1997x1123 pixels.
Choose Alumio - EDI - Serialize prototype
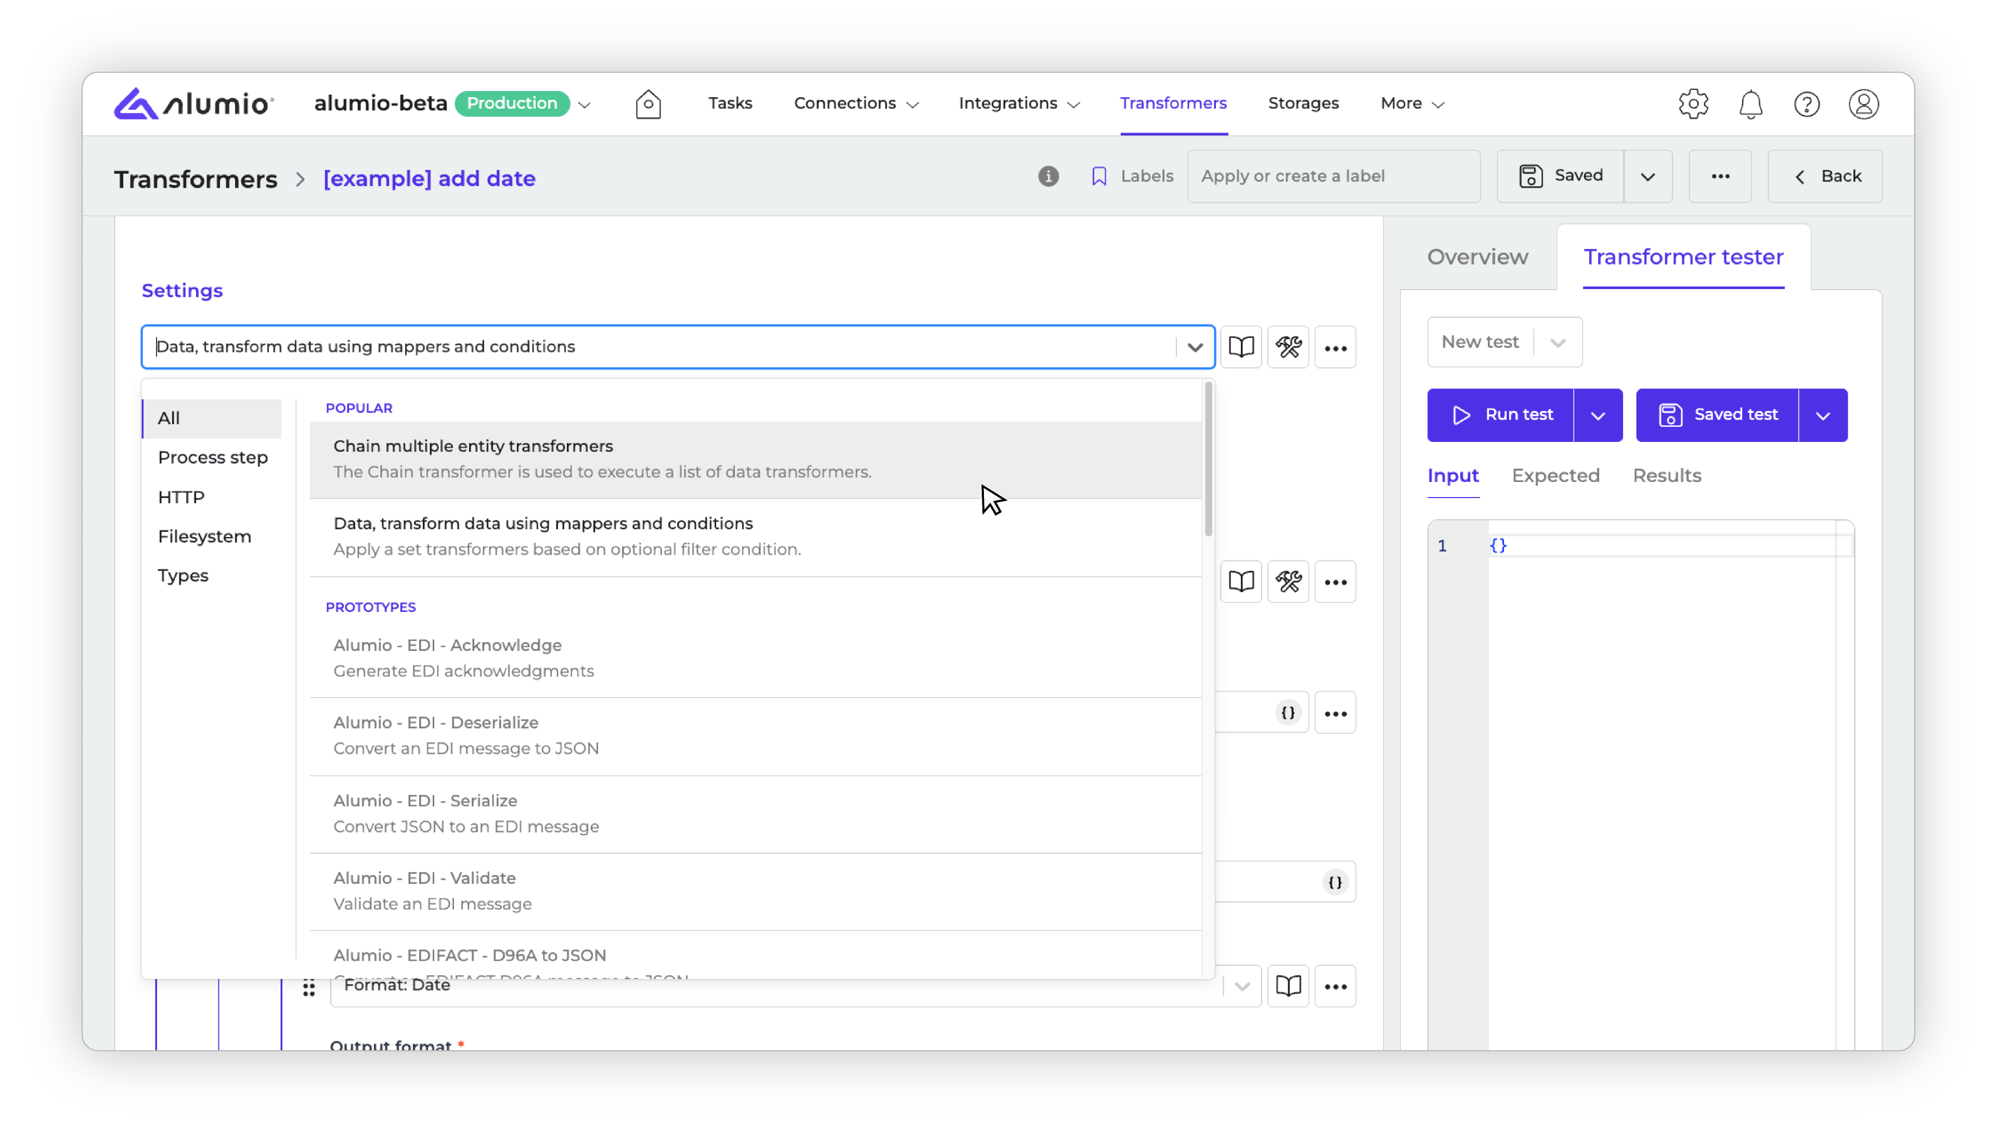click(x=755, y=814)
